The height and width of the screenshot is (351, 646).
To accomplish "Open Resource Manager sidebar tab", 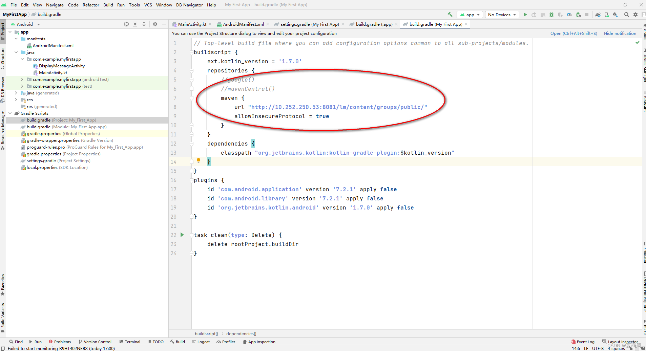I will tap(3, 130).
